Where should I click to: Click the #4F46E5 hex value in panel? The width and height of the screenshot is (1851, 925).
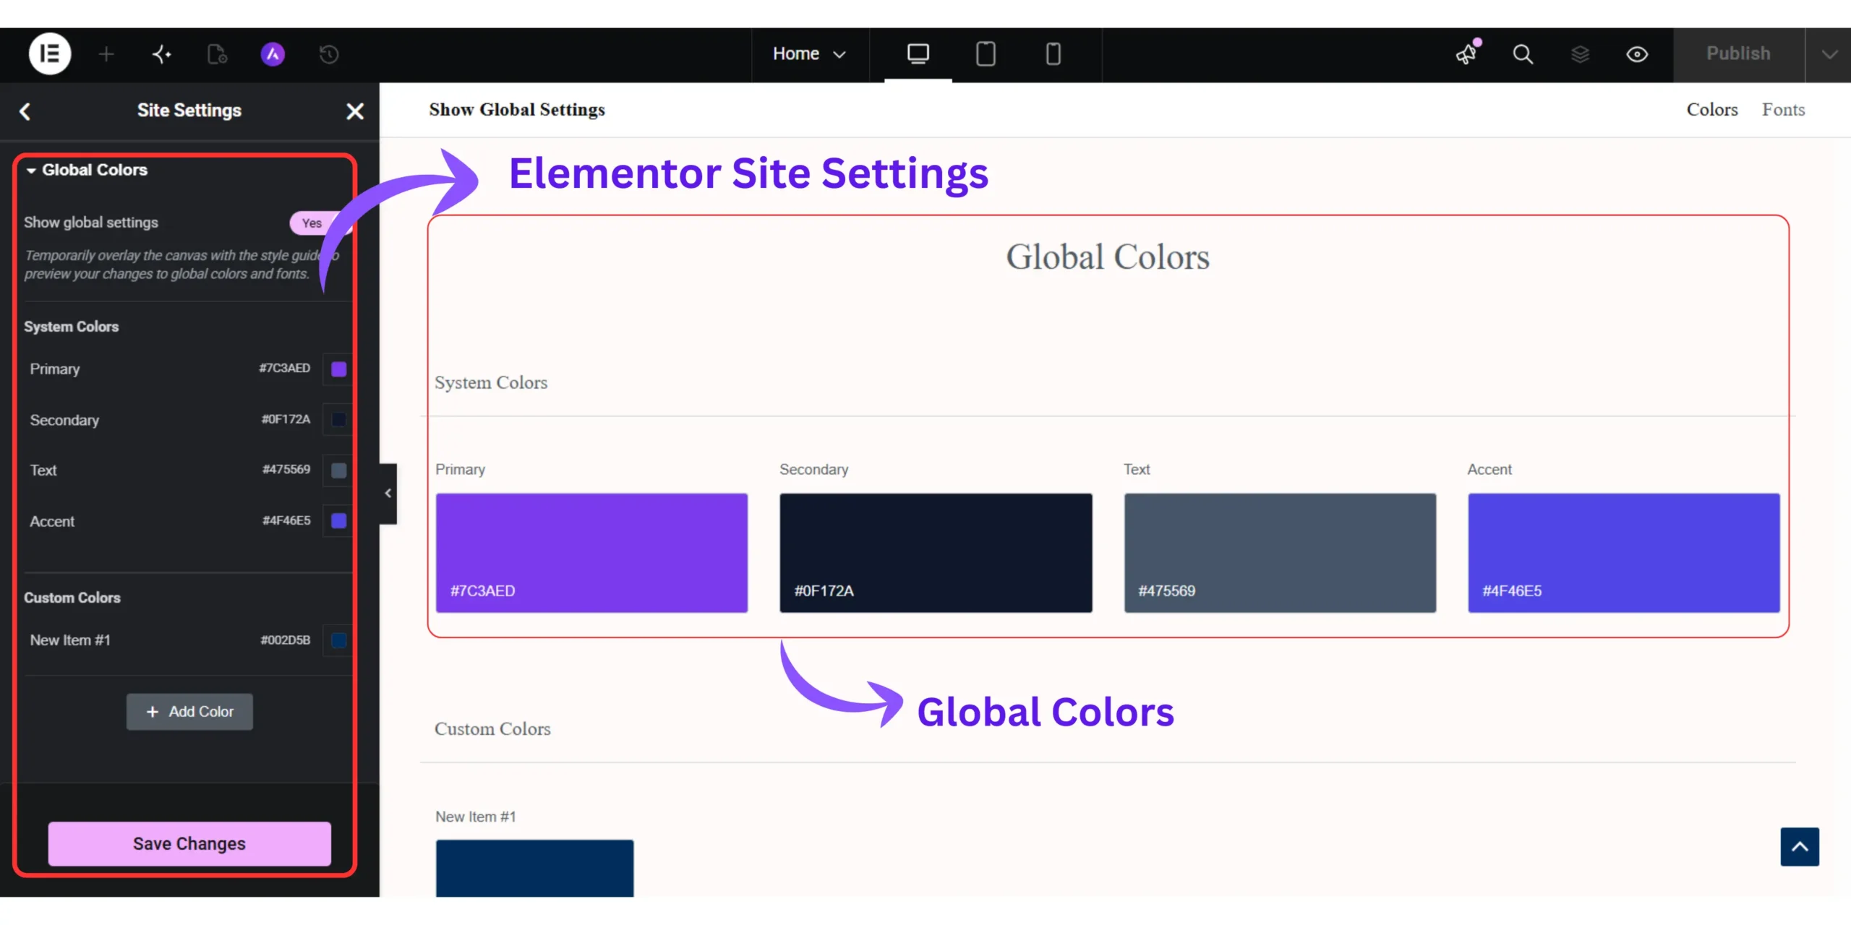tap(286, 520)
